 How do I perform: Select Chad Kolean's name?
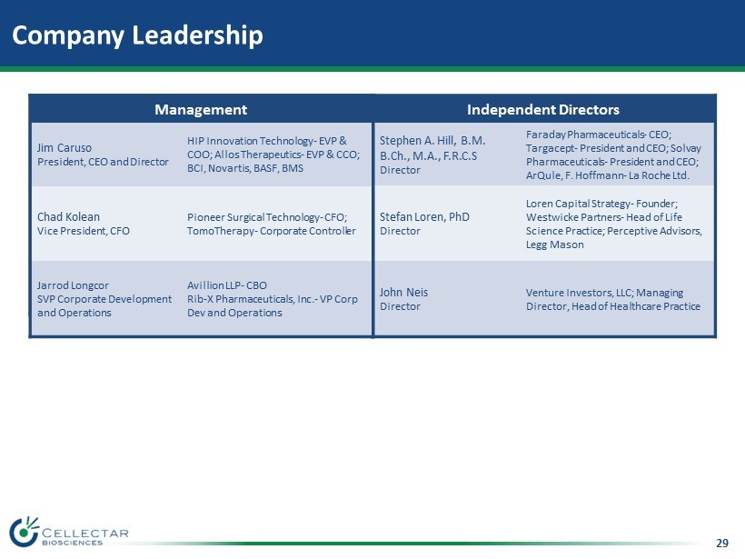pyautogui.click(x=68, y=216)
